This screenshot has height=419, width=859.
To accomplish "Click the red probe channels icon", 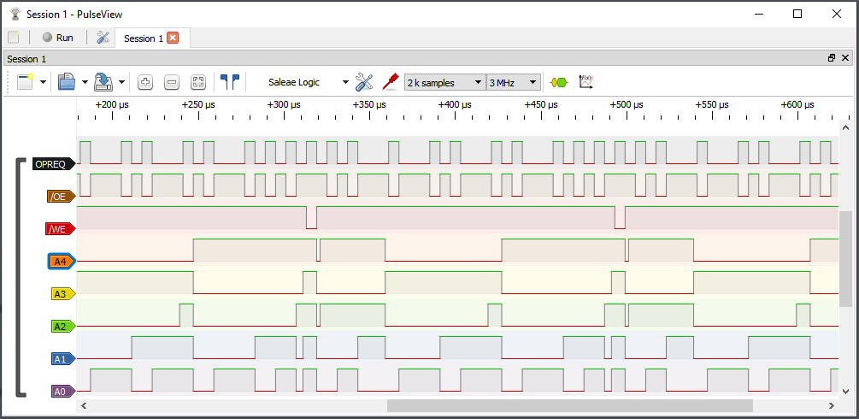I will (x=391, y=82).
